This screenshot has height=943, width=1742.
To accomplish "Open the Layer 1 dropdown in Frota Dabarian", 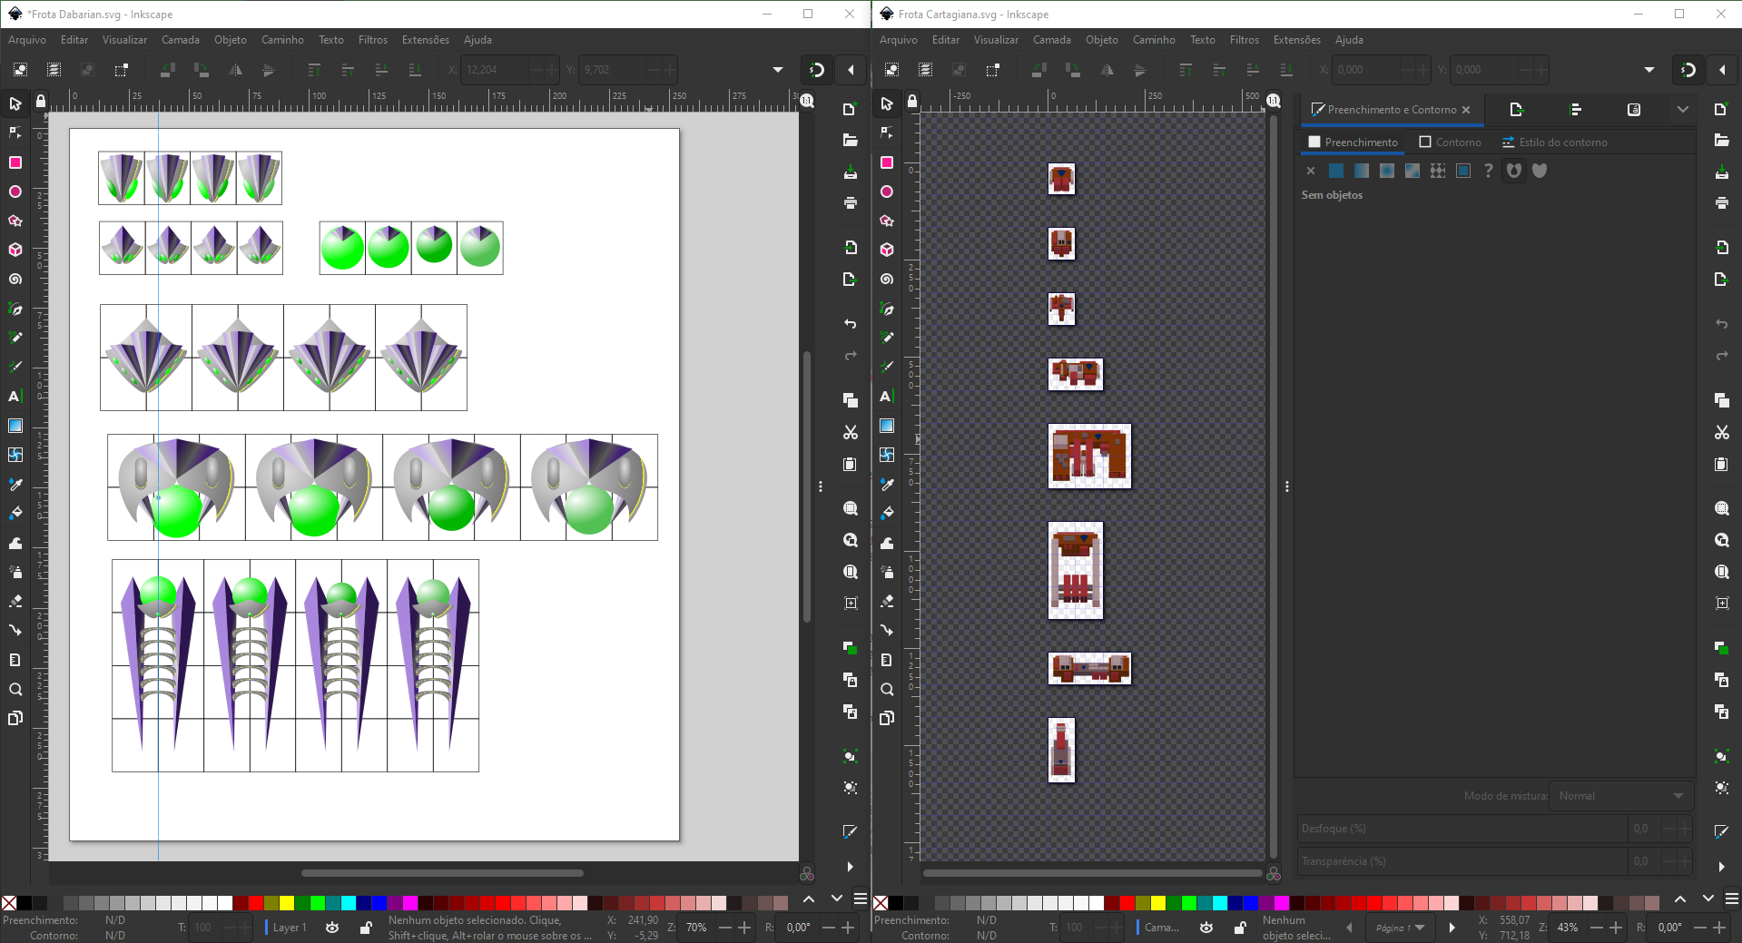I will coord(289,928).
